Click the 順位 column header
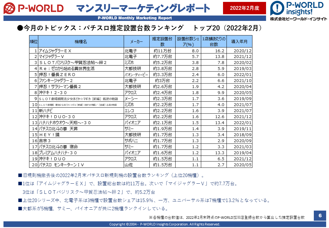 tap(34, 41)
